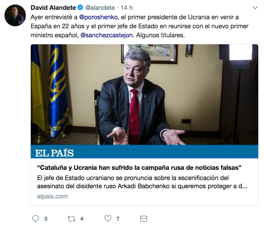Open headline about Cataluña y Ucrania
264x226 pixels.
click(139, 168)
